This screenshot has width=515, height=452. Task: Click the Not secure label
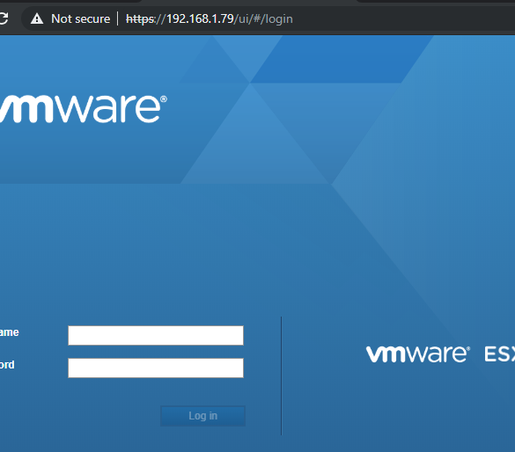pyautogui.click(x=80, y=18)
